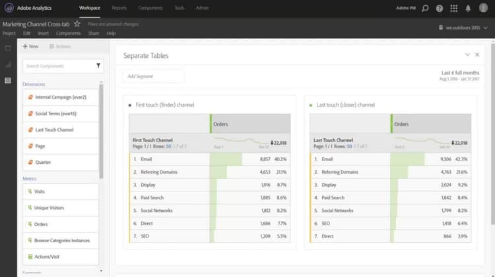Open the Panels rail icon
The height and width of the screenshot is (277, 495).
tap(8, 48)
